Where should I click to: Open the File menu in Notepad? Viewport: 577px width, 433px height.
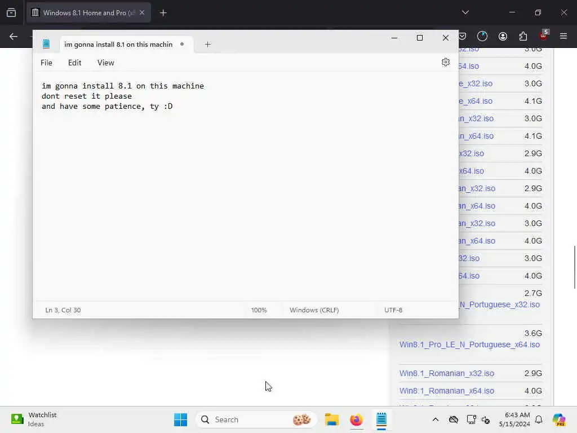pos(46,63)
